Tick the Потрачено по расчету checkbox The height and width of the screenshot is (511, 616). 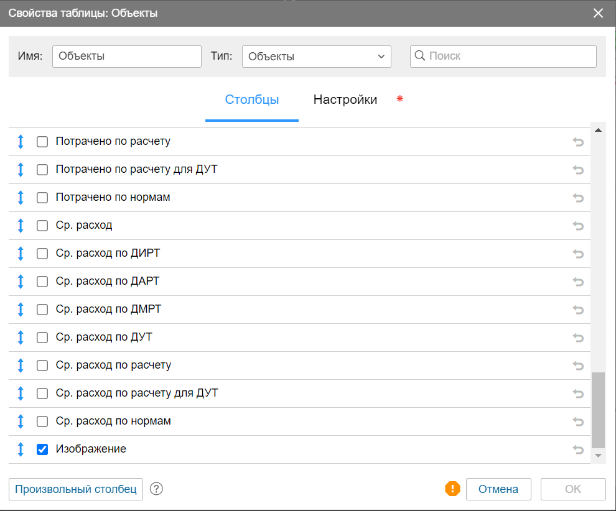click(42, 142)
